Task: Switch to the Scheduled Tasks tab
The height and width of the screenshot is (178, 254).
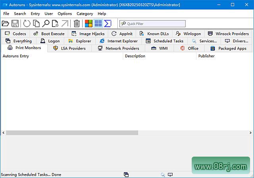Action: (x=165, y=41)
